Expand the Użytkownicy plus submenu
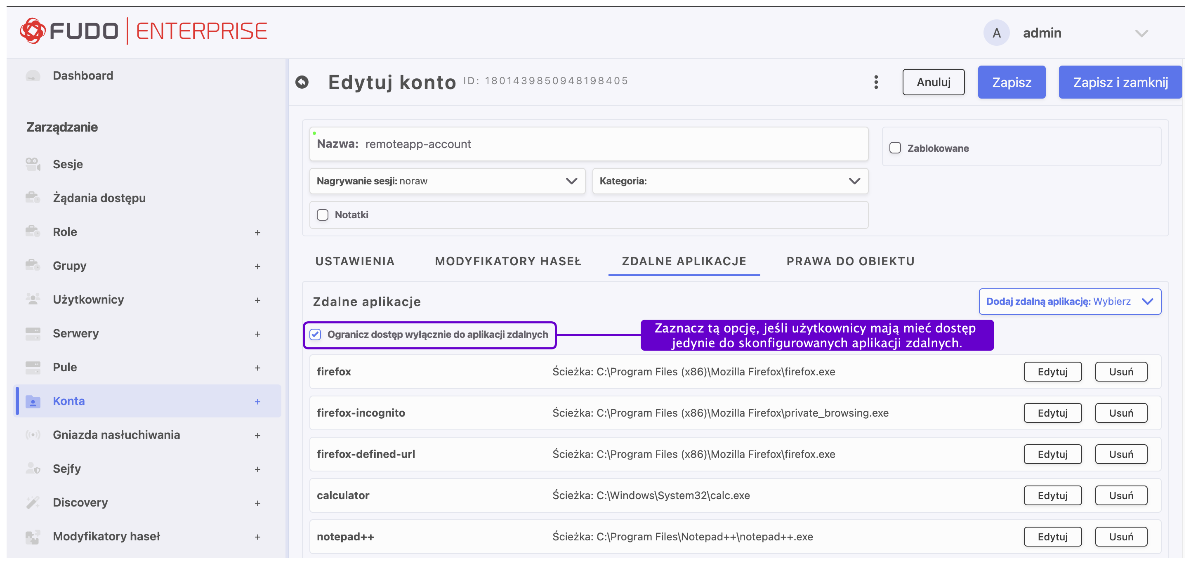1191x568 pixels. 257,300
